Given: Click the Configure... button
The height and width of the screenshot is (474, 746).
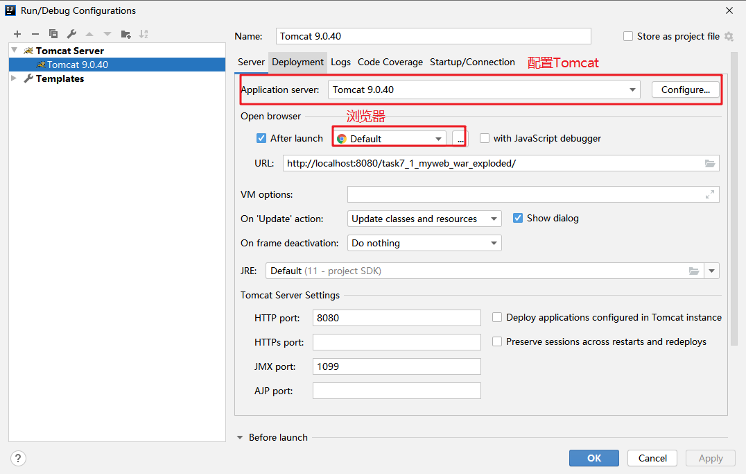Looking at the screenshot, I should pyautogui.click(x=685, y=90).
